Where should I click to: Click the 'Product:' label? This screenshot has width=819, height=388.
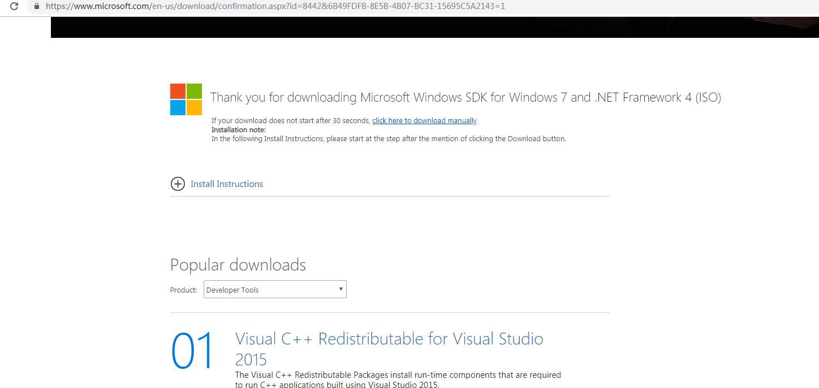point(184,290)
